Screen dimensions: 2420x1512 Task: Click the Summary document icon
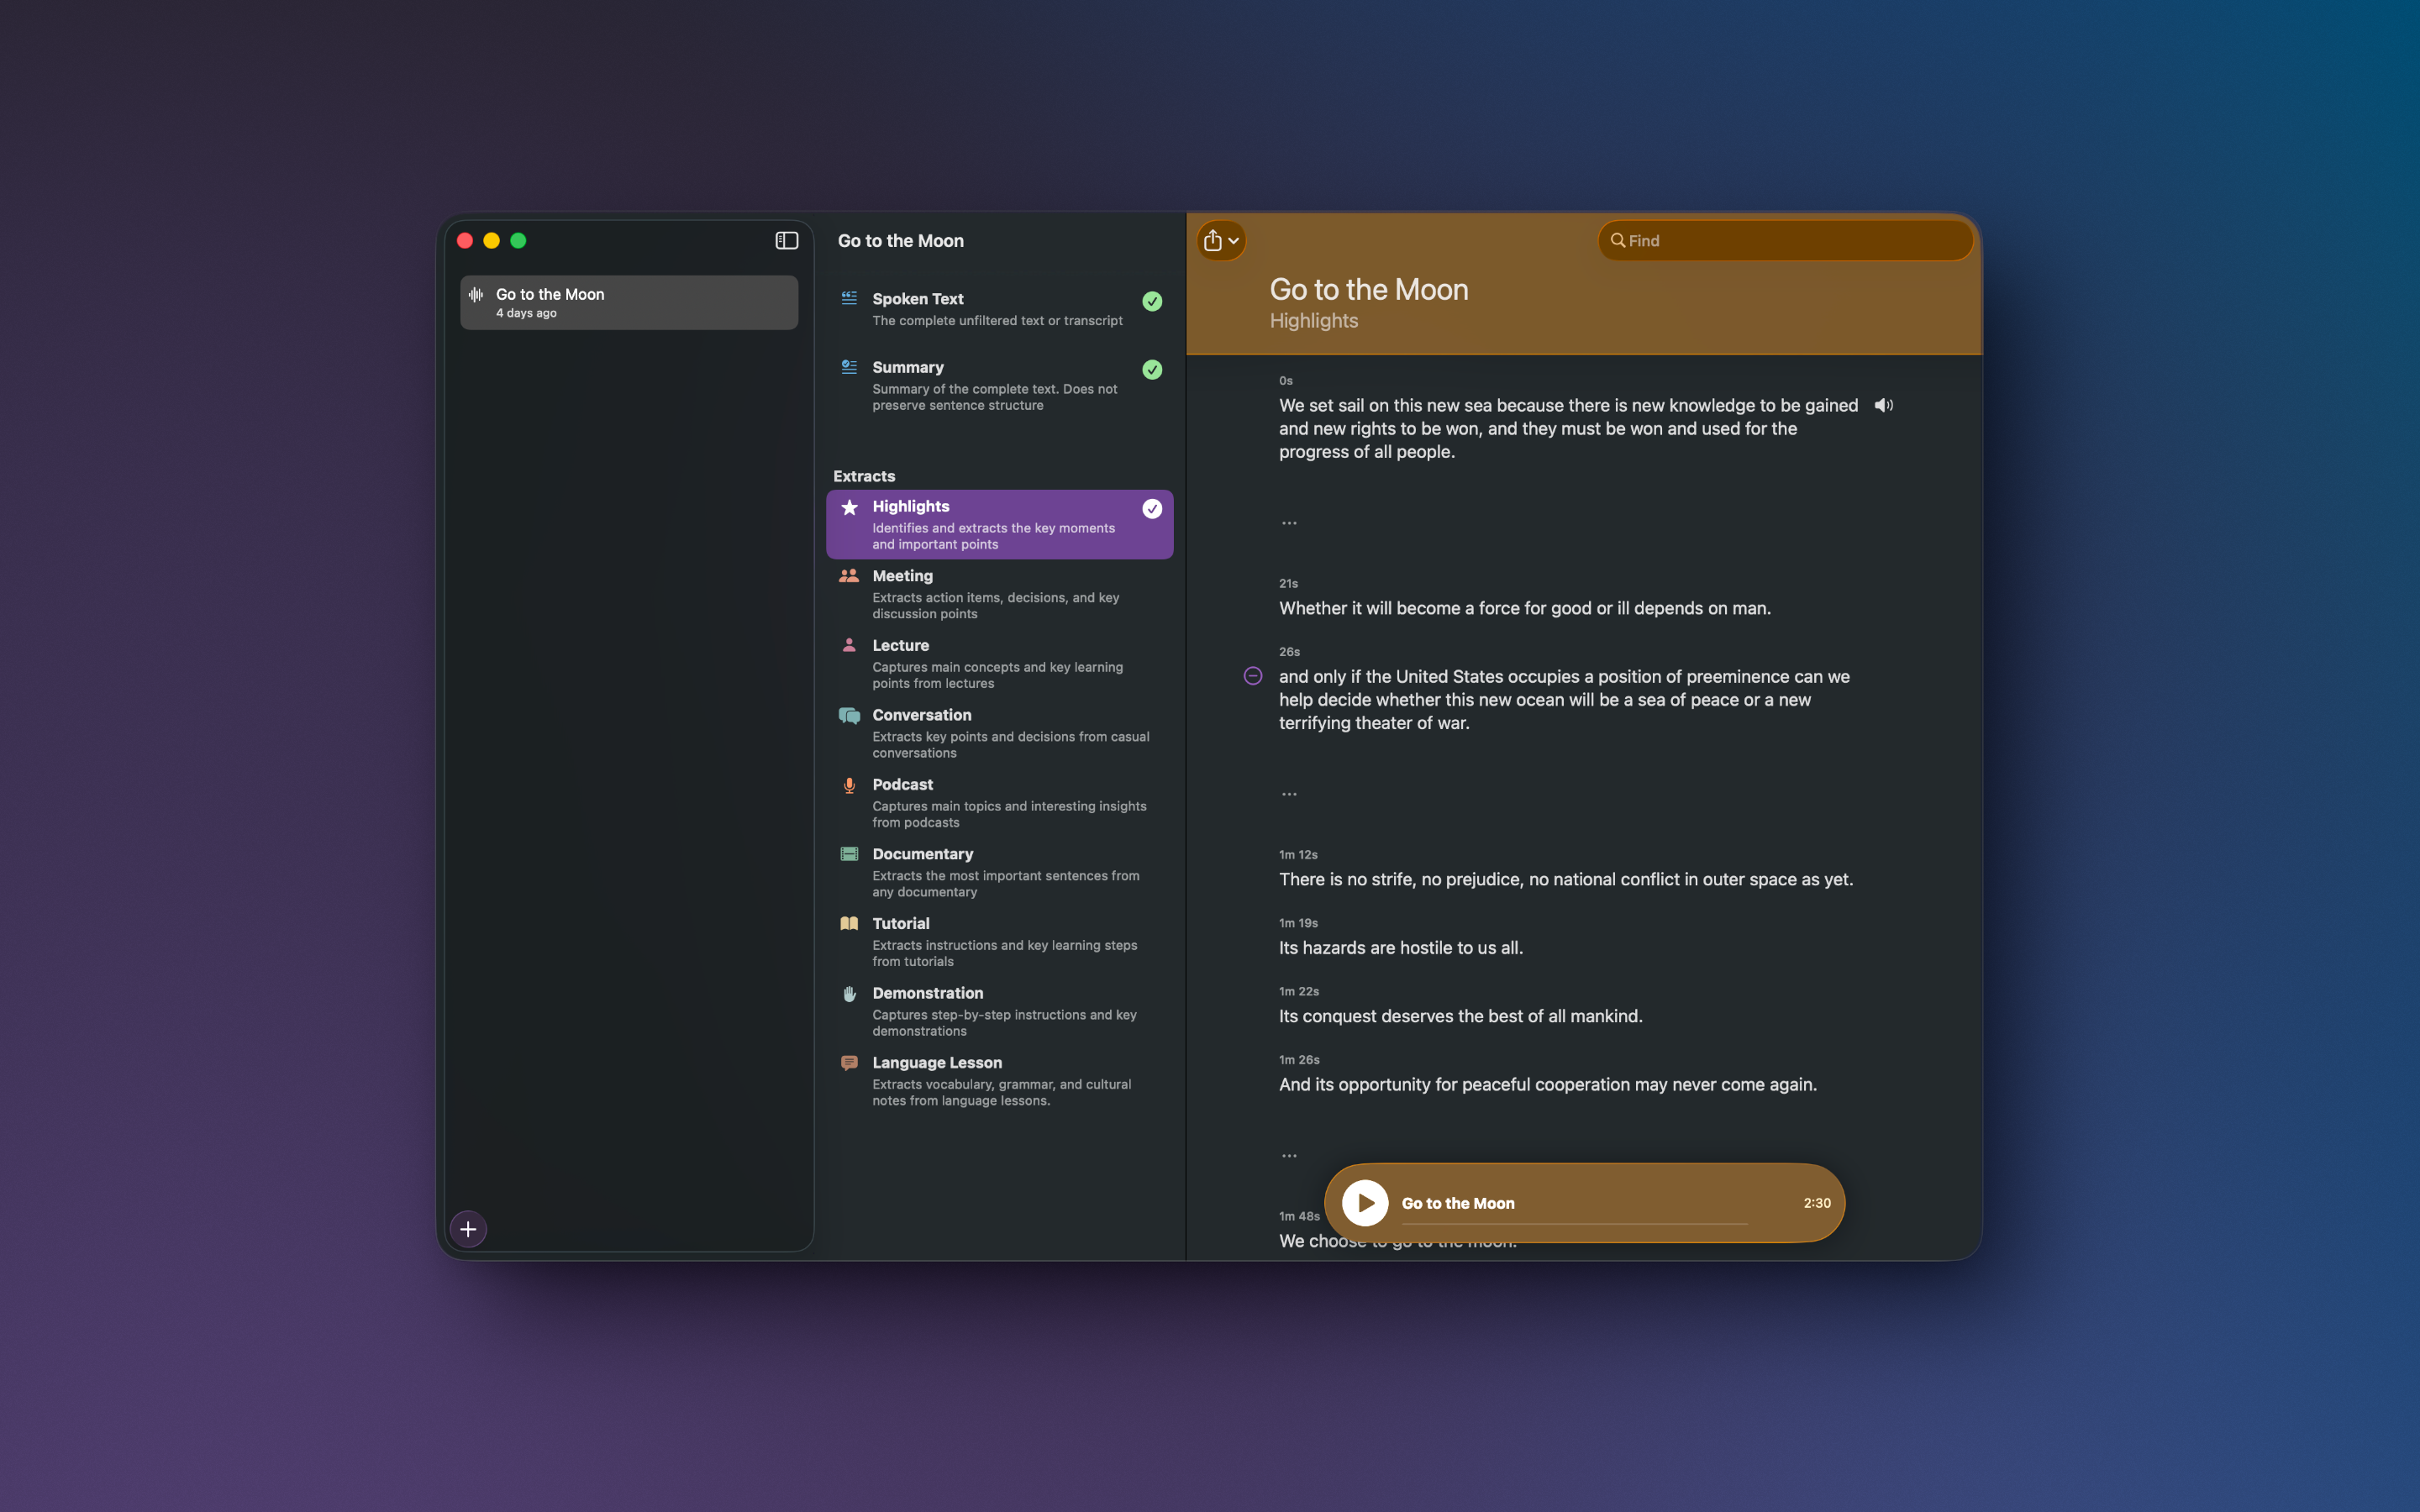pyautogui.click(x=848, y=366)
